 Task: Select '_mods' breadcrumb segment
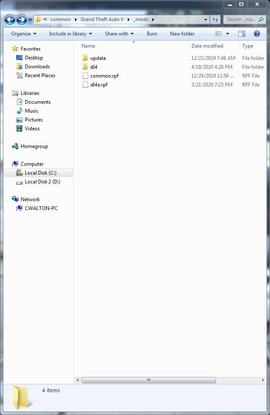pyautogui.click(x=140, y=19)
